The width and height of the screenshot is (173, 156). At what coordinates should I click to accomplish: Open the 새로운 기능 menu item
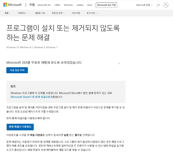tap(40, 13)
